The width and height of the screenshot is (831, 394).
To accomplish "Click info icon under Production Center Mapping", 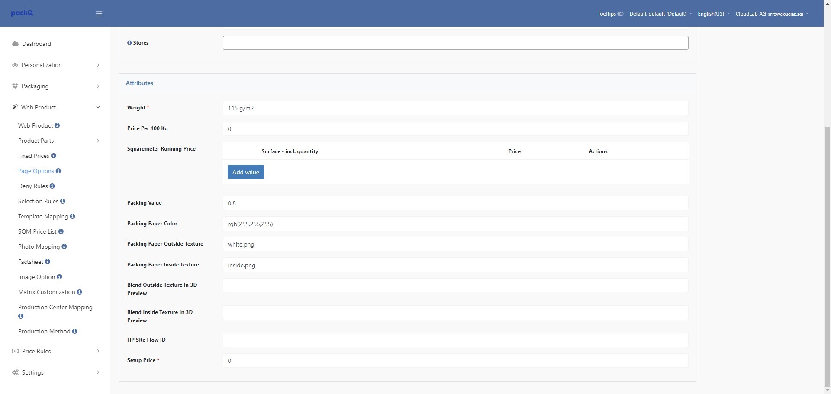I will (21, 316).
